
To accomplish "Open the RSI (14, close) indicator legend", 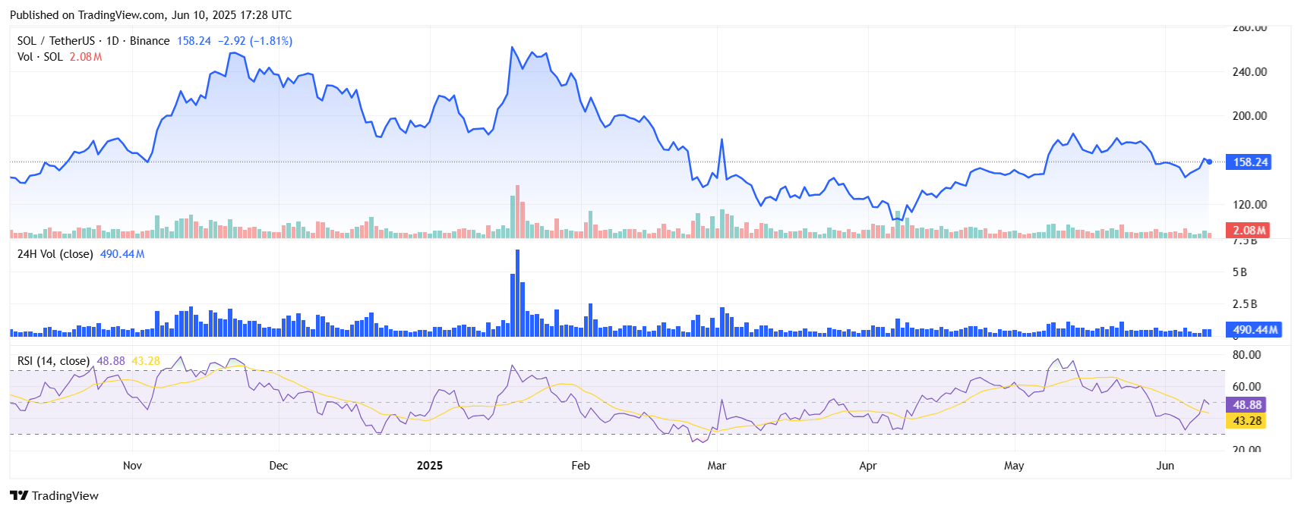I will click(x=53, y=361).
